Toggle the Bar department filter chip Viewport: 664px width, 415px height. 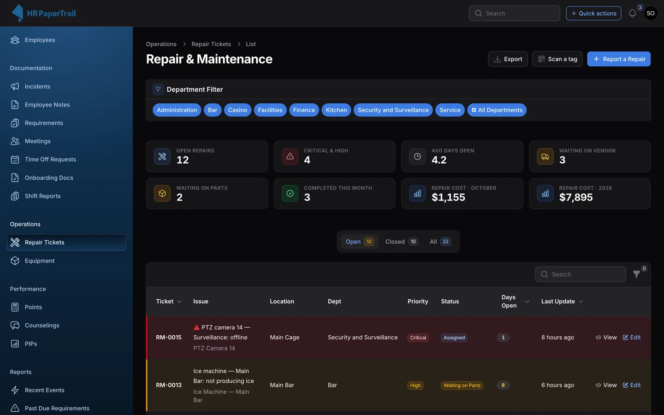[213, 110]
